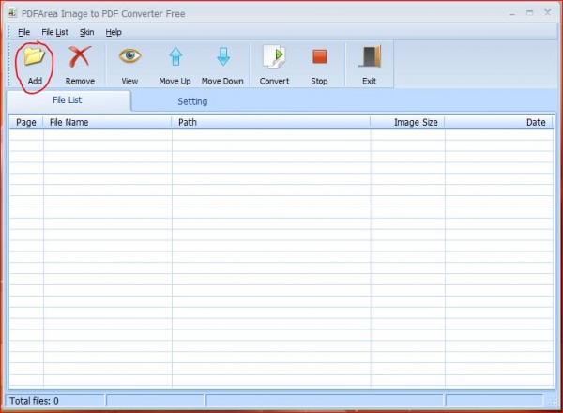
Task: Sort by the Page column header
Action: (26, 122)
